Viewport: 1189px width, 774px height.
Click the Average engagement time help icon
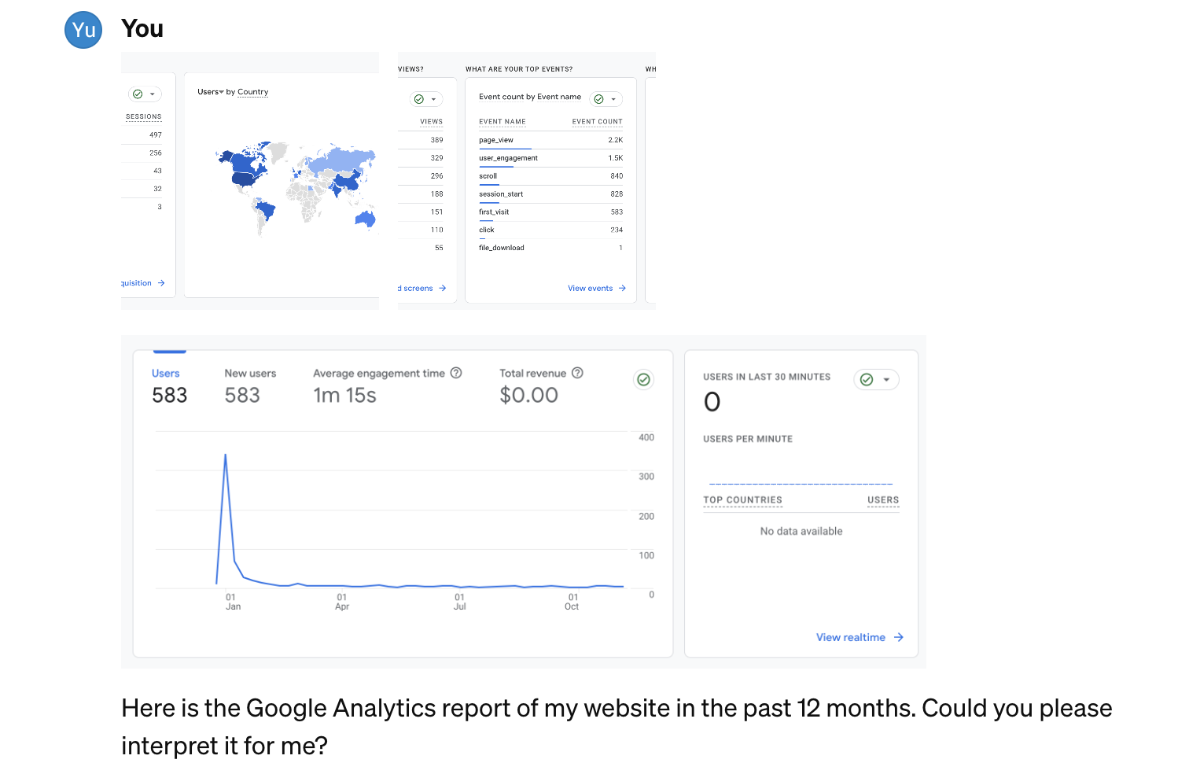pos(456,373)
